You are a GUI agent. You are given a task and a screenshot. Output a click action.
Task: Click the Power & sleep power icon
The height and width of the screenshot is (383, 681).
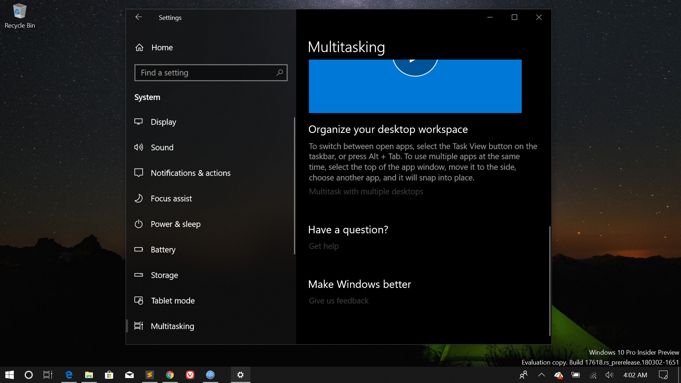[x=138, y=224]
